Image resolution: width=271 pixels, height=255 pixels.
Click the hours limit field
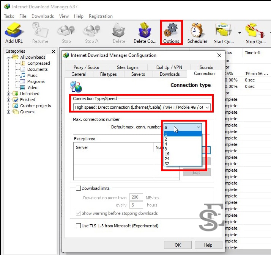[x=136, y=205]
